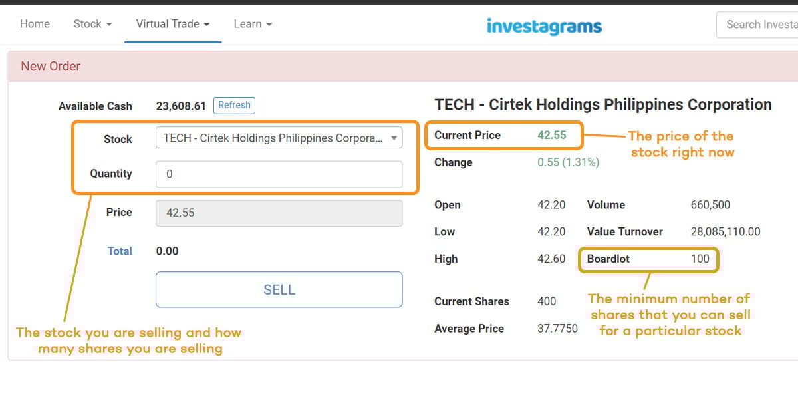Click the Boardlot value 100

700,259
